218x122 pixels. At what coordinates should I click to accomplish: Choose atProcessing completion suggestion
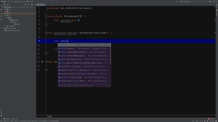[x=84, y=77]
